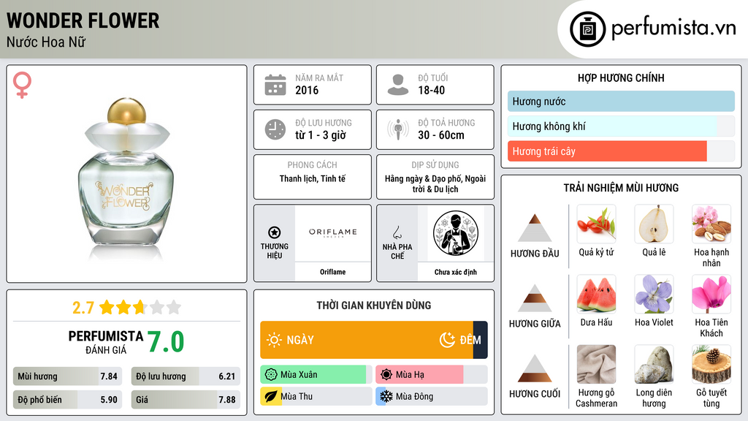Click the sillage icon beside Độ toả hương

point(398,129)
